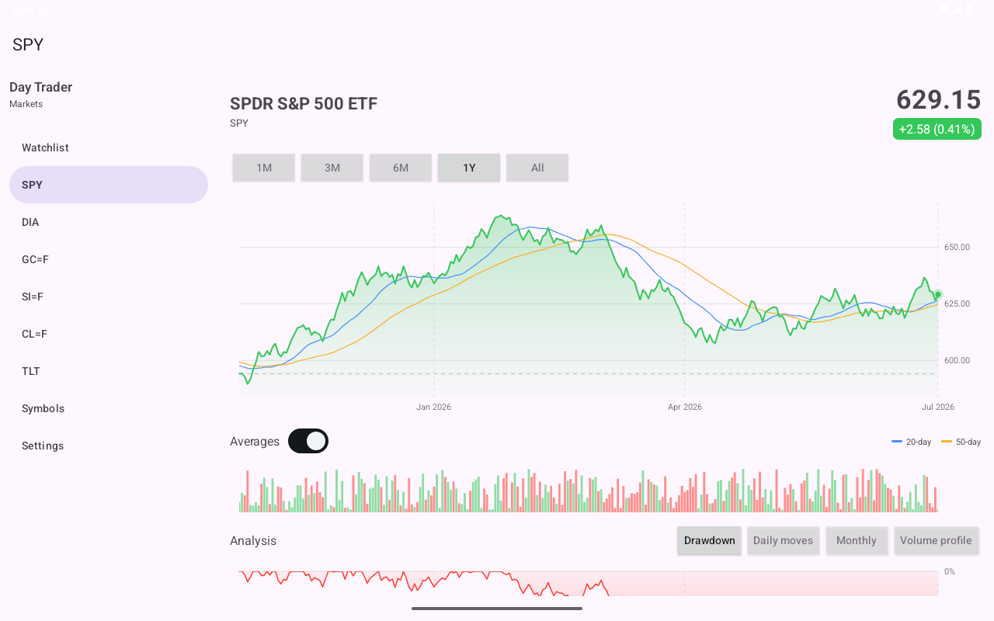
Task: Click the green latest-price dot on chart
Action: [938, 295]
